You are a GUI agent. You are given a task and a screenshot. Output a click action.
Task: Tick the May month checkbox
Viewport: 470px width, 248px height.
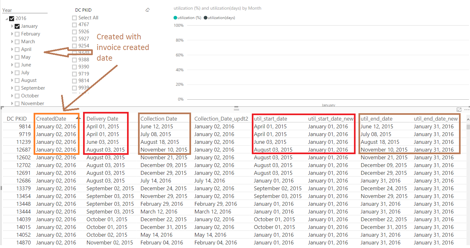pos(17,57)
